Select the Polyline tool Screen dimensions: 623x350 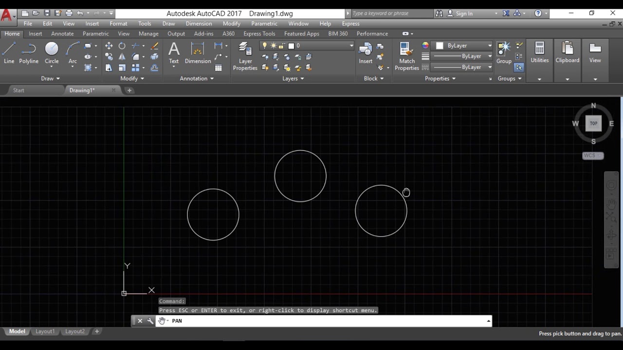29,52
